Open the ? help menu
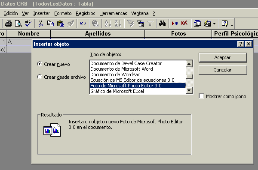 pyautogui.click(x=154, y=13)
